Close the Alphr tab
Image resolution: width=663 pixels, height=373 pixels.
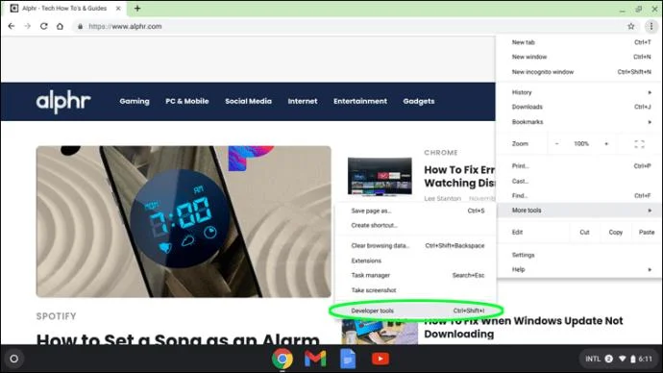pyautogui.click(x=118, y=8)
